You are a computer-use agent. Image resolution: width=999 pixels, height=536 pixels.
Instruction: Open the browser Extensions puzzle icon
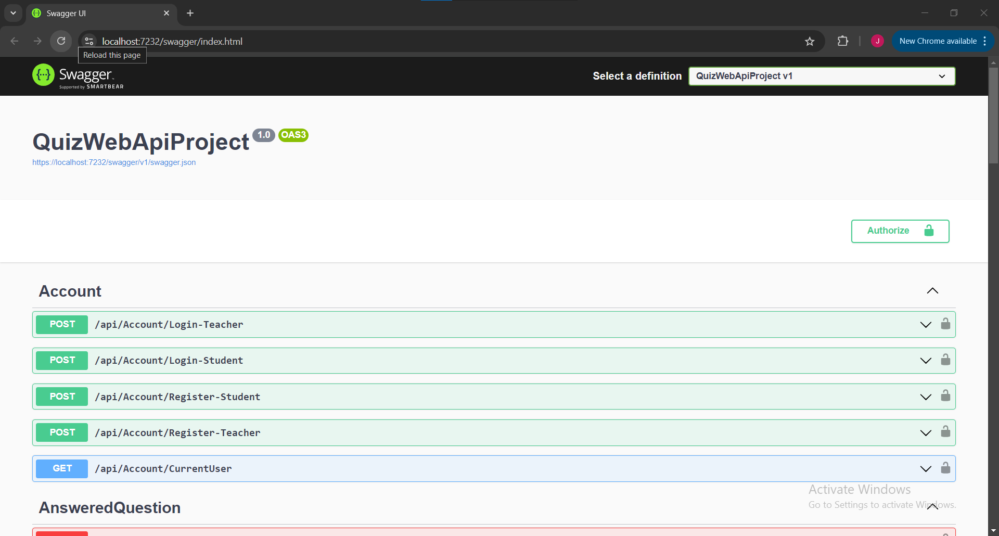pyautogui.click(x=843, y=41)
